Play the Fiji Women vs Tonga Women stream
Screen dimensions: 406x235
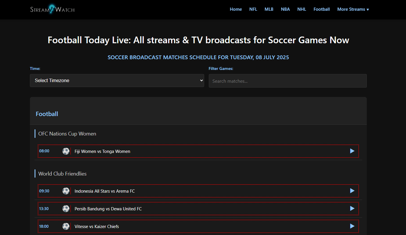coord(352,151)
